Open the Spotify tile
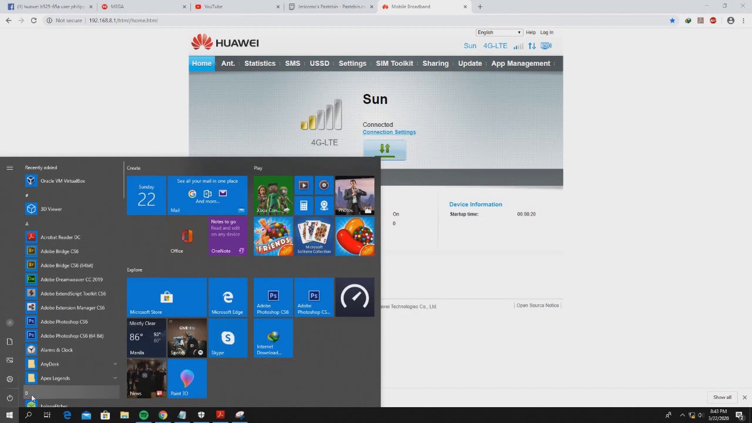Screen dimensions: 752x423 [187, 338]
